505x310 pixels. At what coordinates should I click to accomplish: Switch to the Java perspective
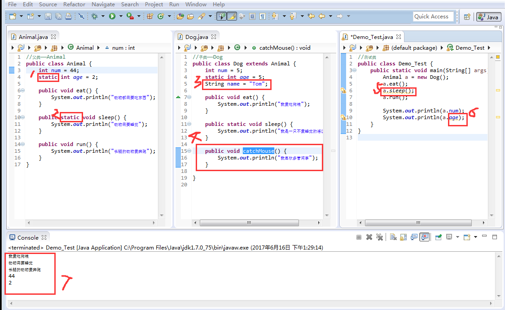tap(488, 17)
